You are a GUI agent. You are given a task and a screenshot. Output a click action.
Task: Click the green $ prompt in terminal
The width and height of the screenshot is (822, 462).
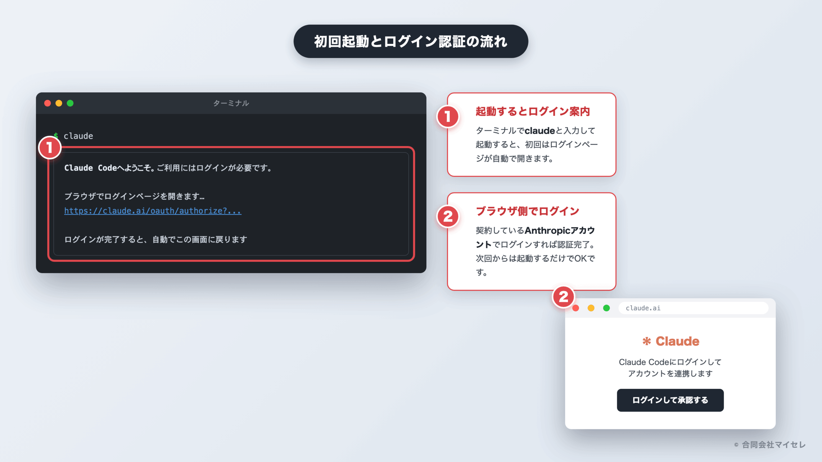pos(56,136)
